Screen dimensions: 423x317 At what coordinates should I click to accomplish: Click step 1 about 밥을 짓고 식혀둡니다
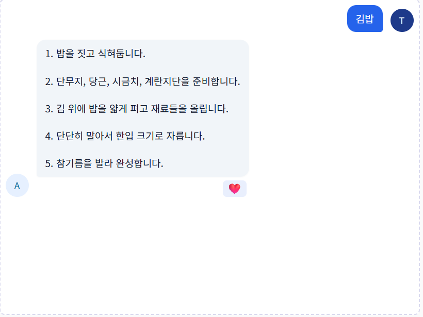pos(95,54)
